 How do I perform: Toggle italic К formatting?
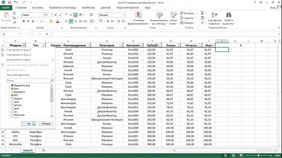28,22
